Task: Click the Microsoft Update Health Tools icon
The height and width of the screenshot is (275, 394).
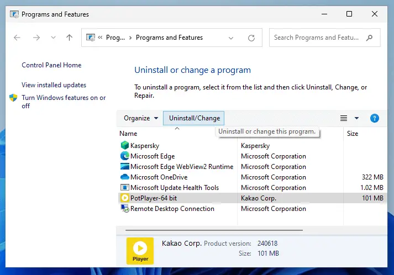Action: tap(125, 187)
